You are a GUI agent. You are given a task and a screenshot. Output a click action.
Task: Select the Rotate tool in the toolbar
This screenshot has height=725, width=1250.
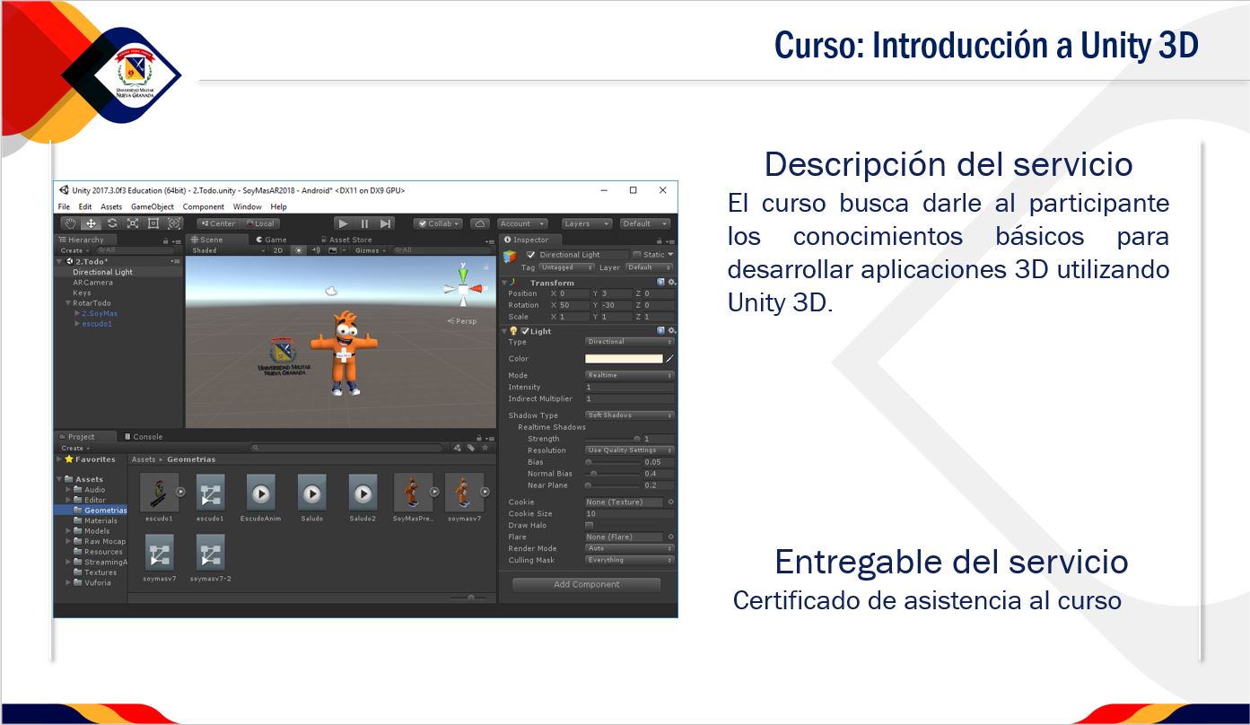(x=112, y=223)
